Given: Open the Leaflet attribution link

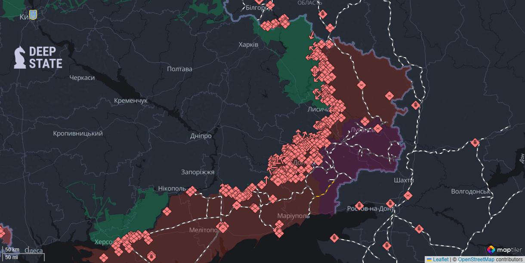Looking at the screenshot, I should [440, 260].
